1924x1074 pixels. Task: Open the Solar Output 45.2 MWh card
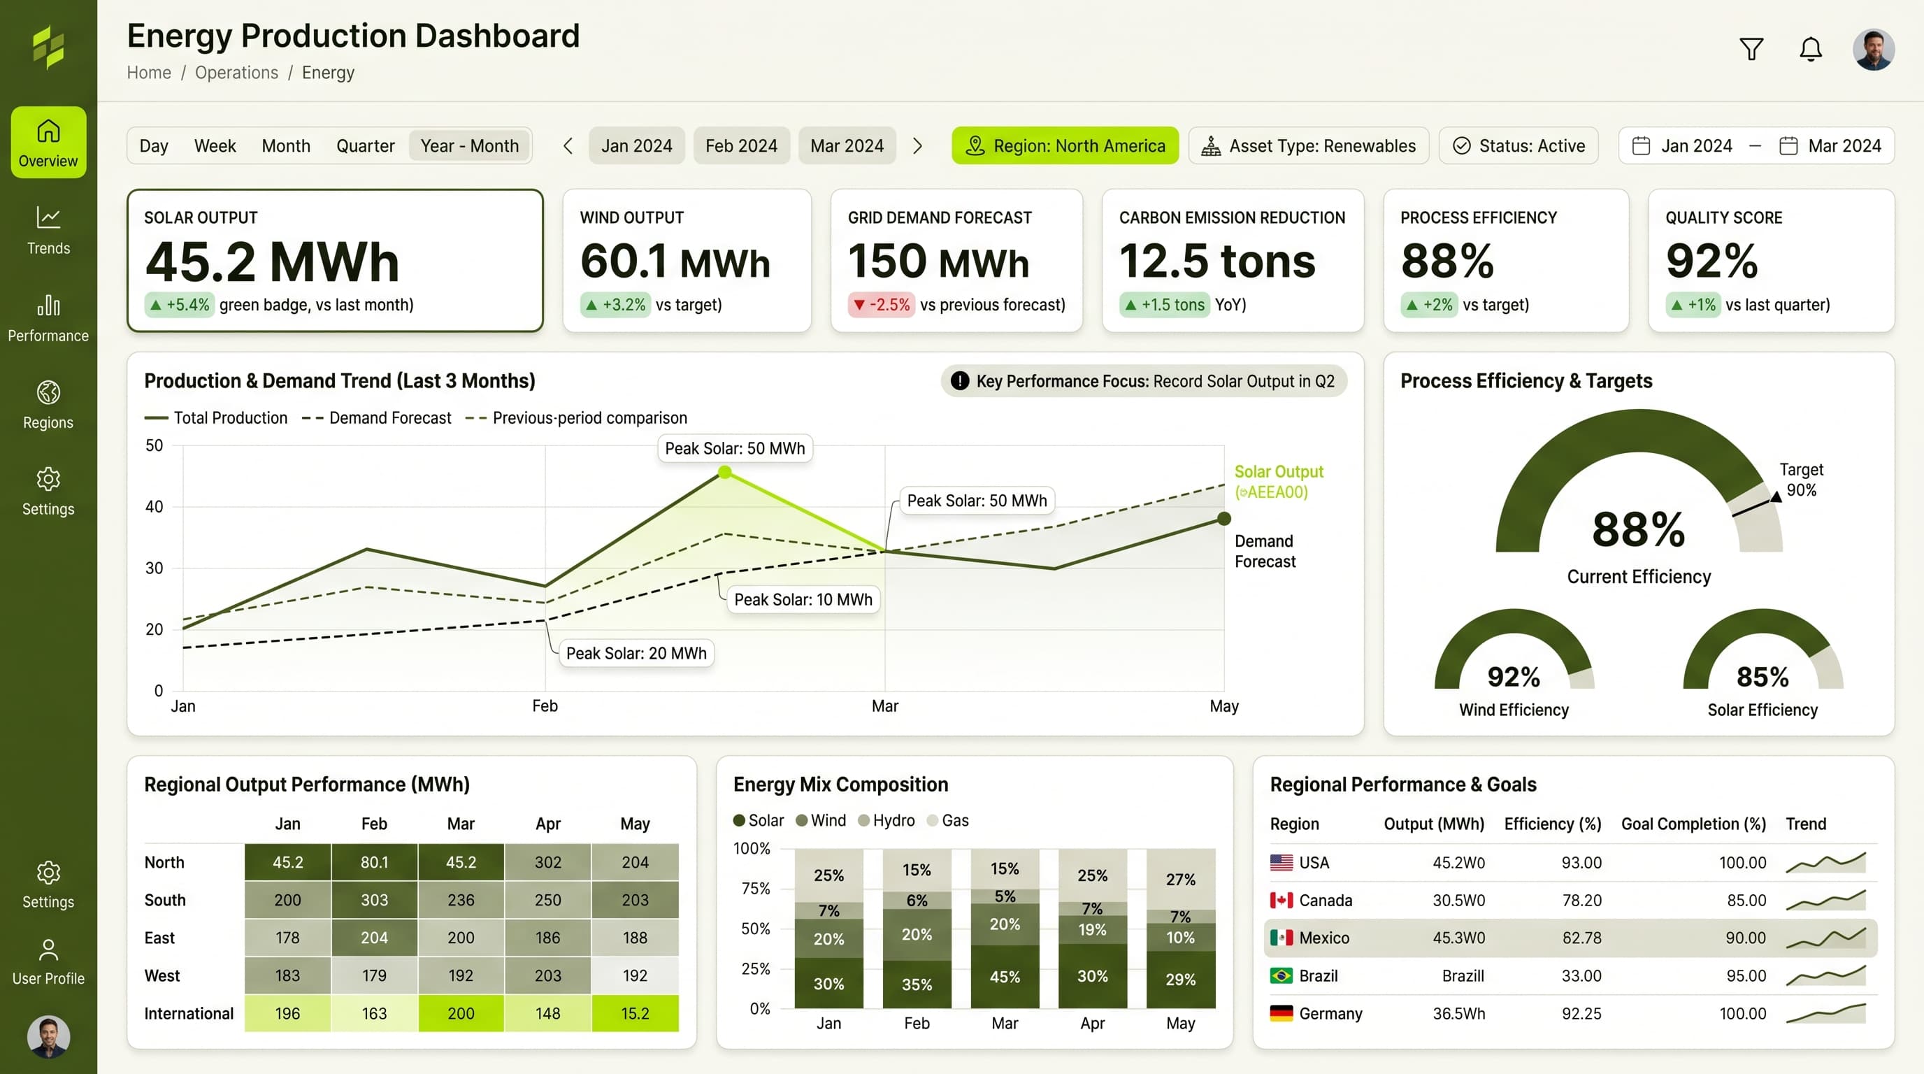[x=336, y=260]
